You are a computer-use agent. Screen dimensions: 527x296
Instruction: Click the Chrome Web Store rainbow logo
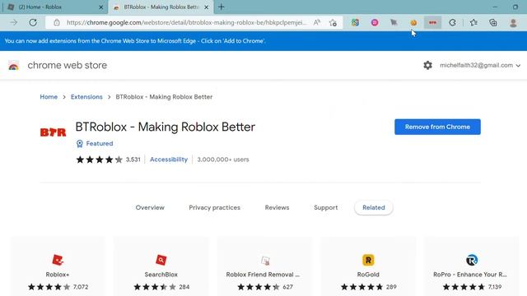[x=13, y=66]
